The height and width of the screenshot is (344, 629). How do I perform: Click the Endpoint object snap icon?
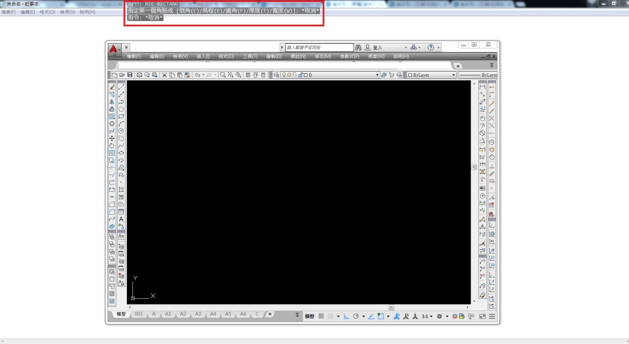pos(491,103)
